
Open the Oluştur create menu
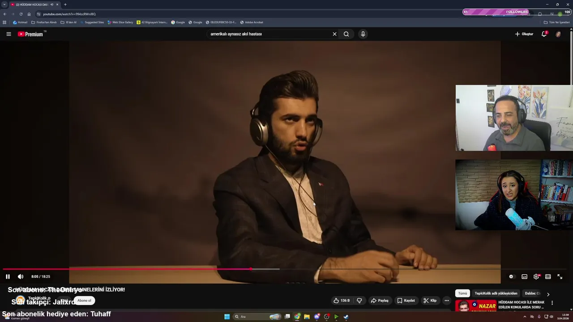click(x=524, y=34)
